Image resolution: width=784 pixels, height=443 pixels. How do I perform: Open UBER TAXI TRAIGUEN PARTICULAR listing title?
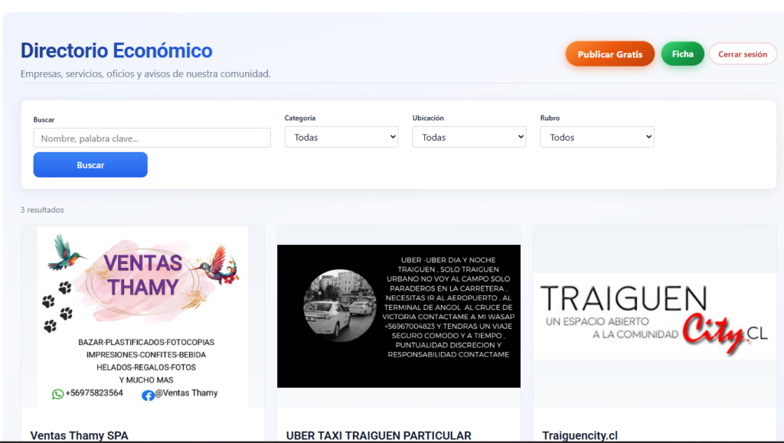coord(378,435)
